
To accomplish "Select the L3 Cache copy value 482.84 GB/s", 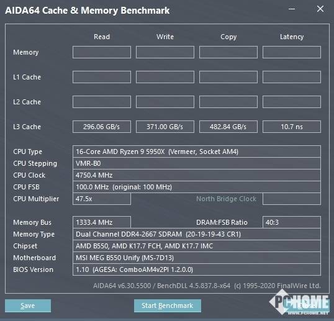I will 228,127.
